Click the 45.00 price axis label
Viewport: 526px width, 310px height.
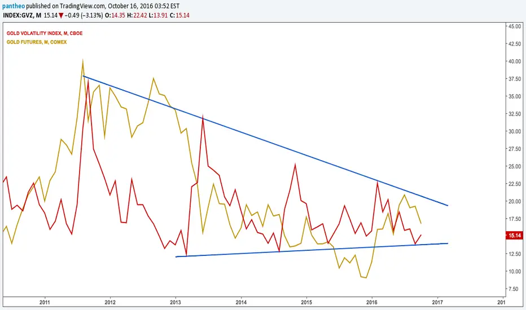(x=515, y=26)
